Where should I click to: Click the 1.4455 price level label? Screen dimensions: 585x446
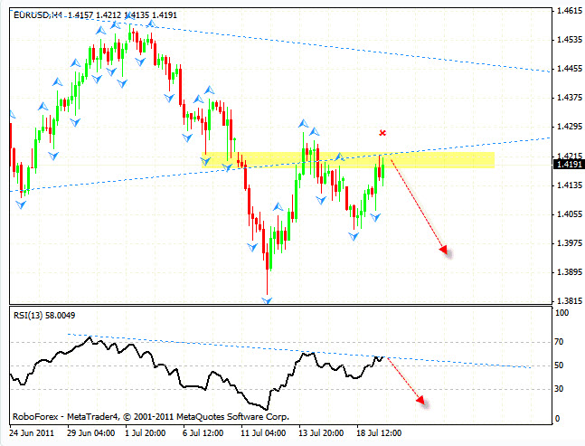[x=570, y=69]
